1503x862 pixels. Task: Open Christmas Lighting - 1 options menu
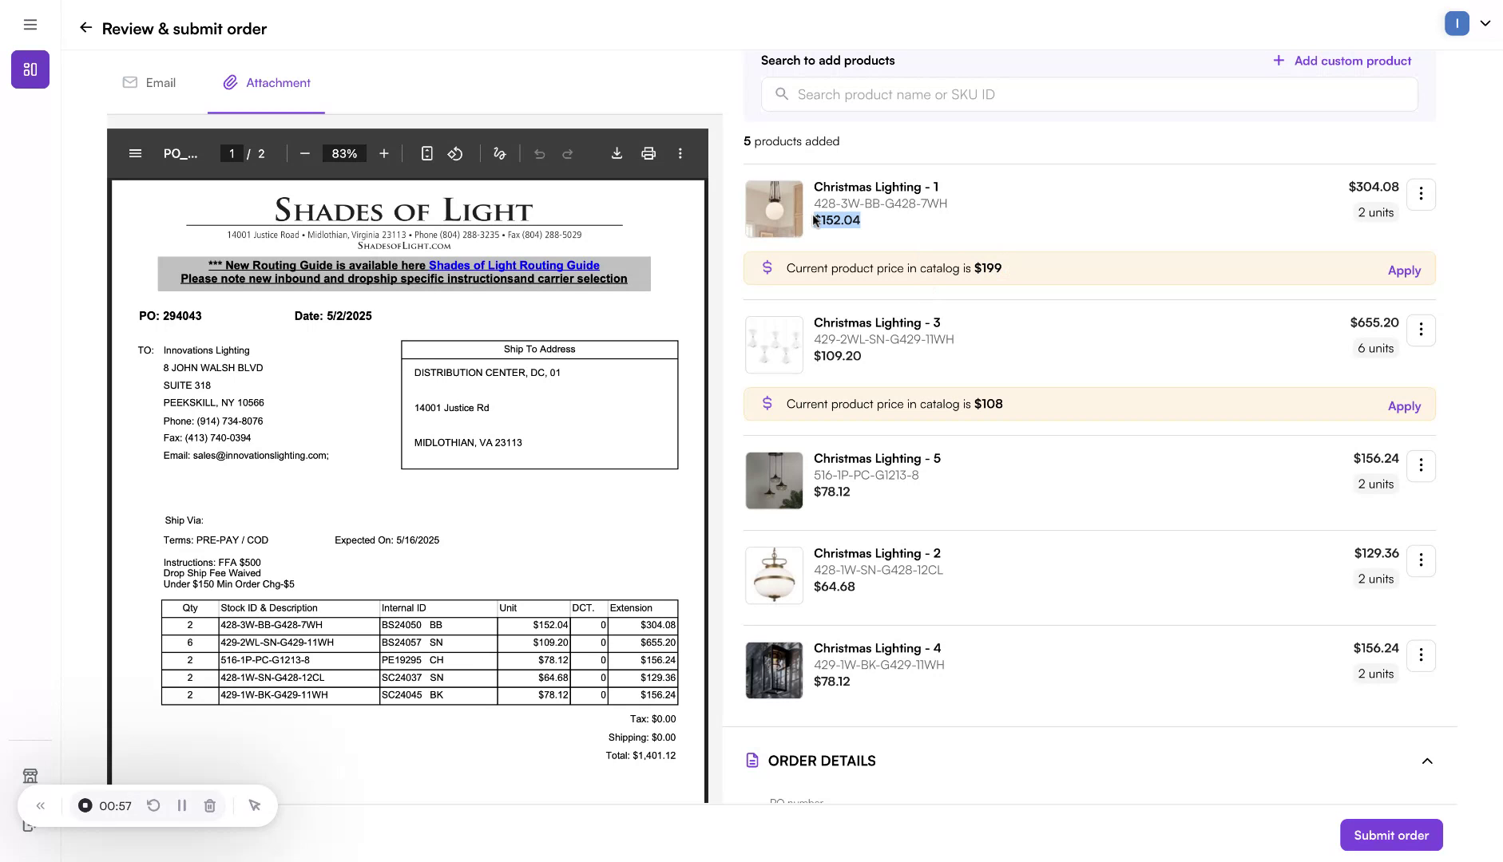coord(1421,194)
